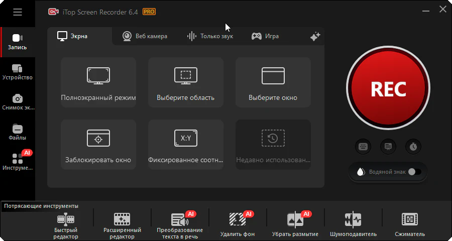Choose the Выберите окно option
Screen dimensions: 452x241
tap(273, 82)
